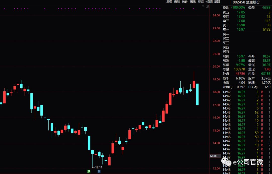
Task: Click 叠加 in the top toolbar
Action: click(177, 2)
